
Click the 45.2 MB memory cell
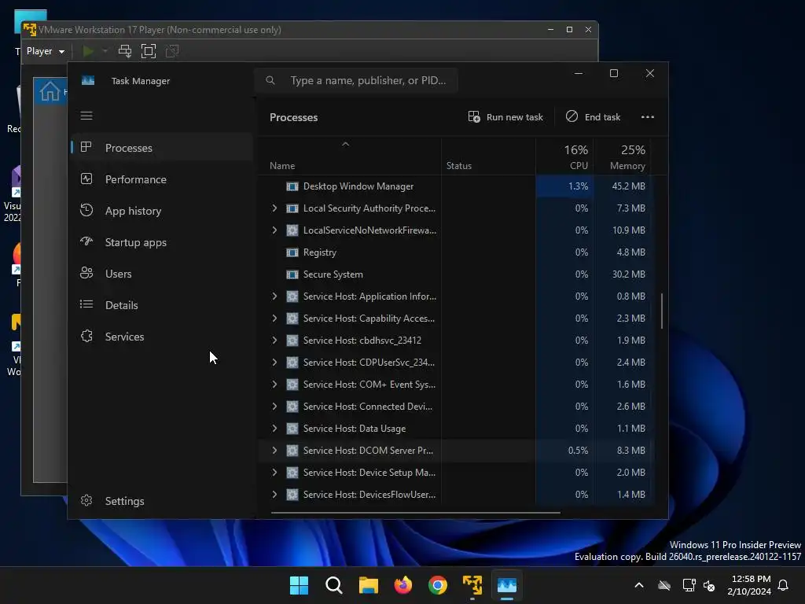(x=623, y=186)
